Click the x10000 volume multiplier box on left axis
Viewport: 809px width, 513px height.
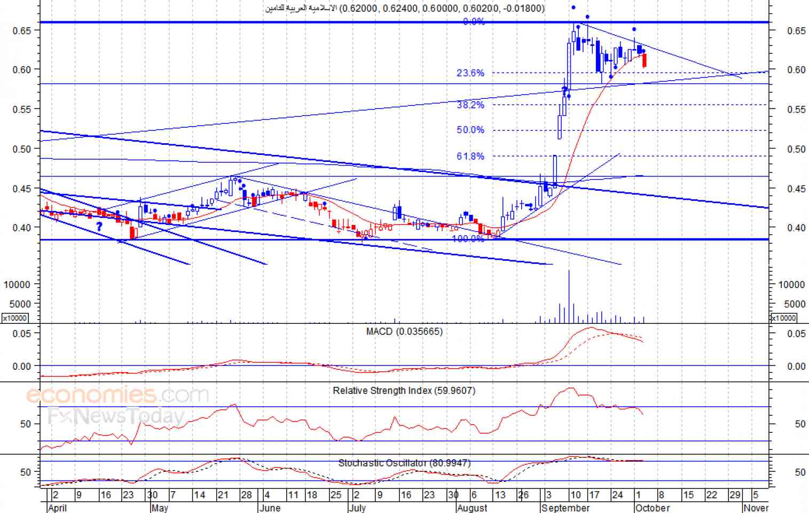[x=14, y=318]
